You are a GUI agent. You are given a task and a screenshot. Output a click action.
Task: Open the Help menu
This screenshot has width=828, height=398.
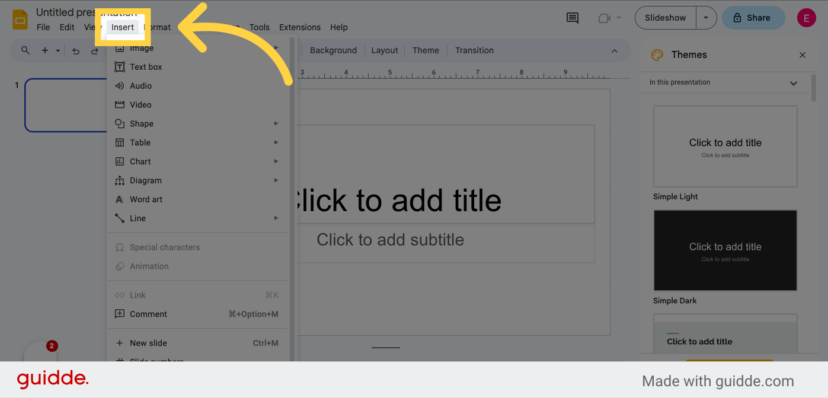pyautogui.click(x=339, y=27)
